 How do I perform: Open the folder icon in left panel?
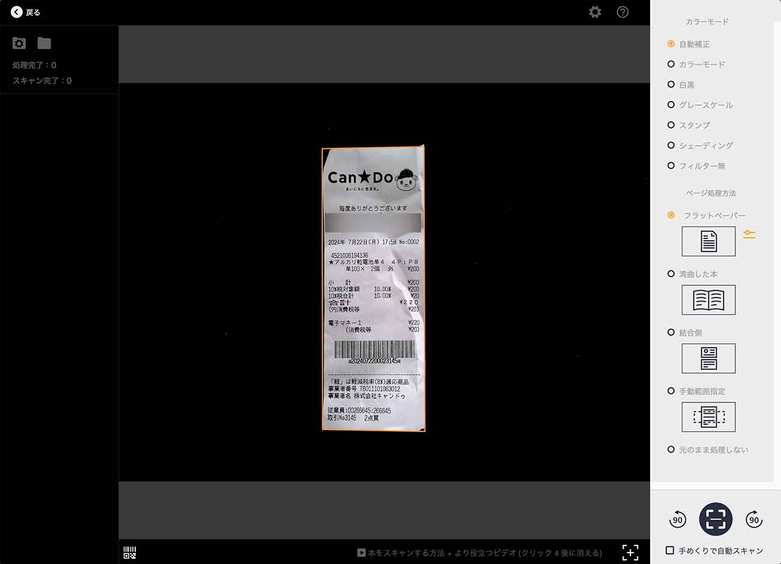point(44,43)
